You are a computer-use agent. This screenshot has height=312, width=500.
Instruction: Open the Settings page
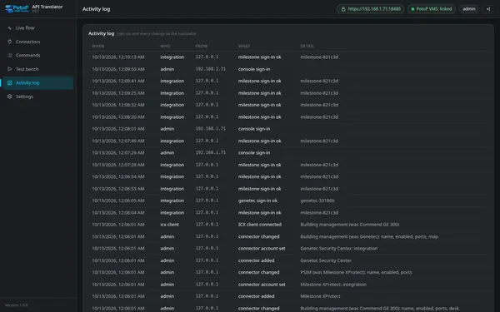tap(38, 97)
